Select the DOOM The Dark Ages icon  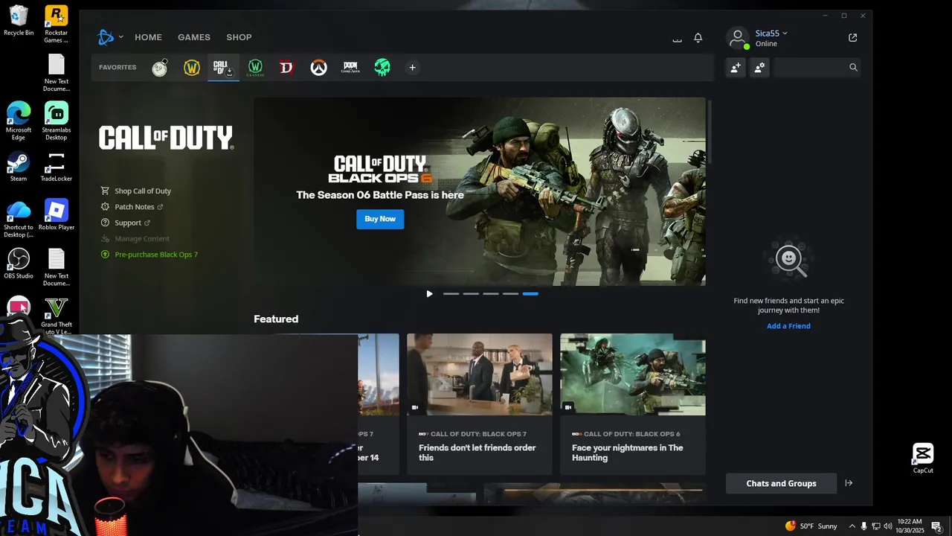350,68
